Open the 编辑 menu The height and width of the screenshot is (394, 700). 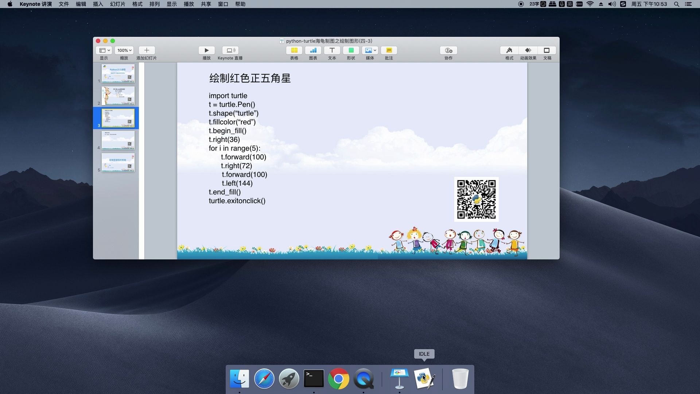[81, 4]
